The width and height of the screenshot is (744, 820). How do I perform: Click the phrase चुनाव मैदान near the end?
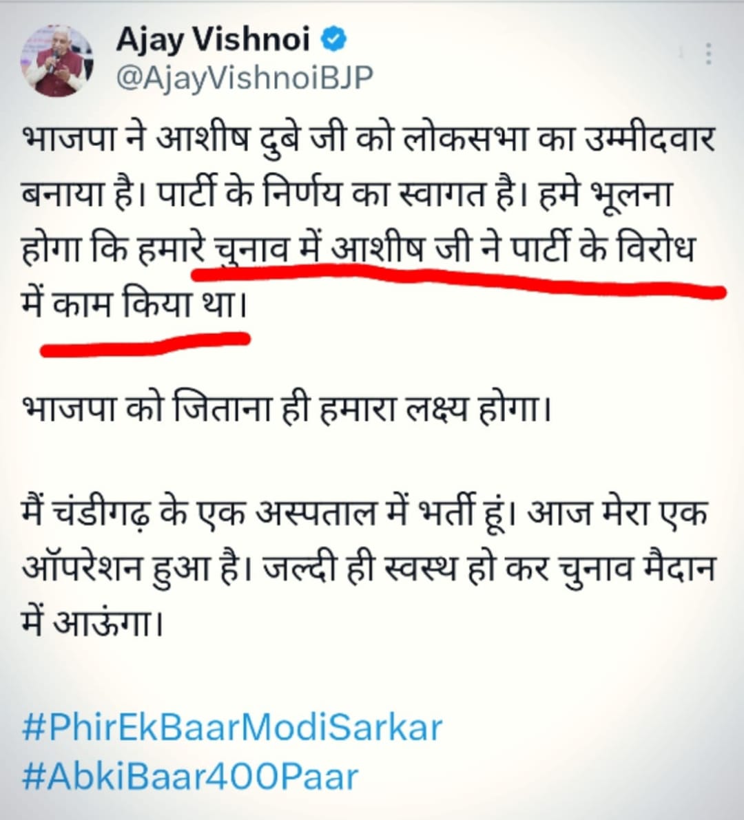pos(637,568)
